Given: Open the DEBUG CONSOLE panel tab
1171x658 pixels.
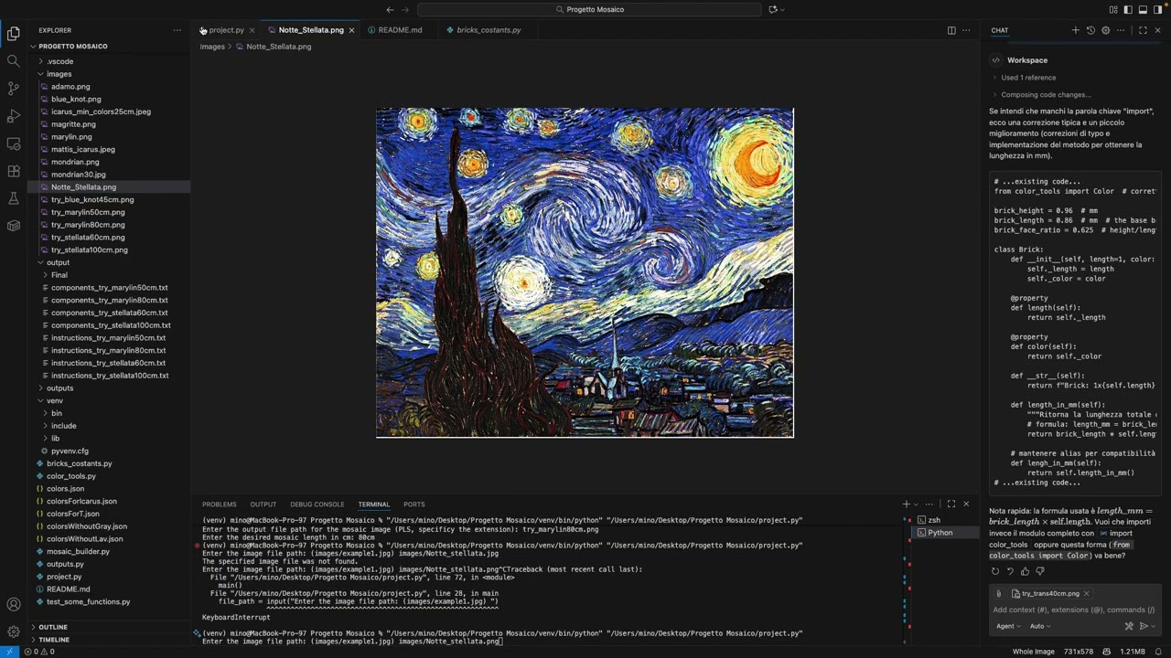Looking at the screenshot, I should point(317,504).
